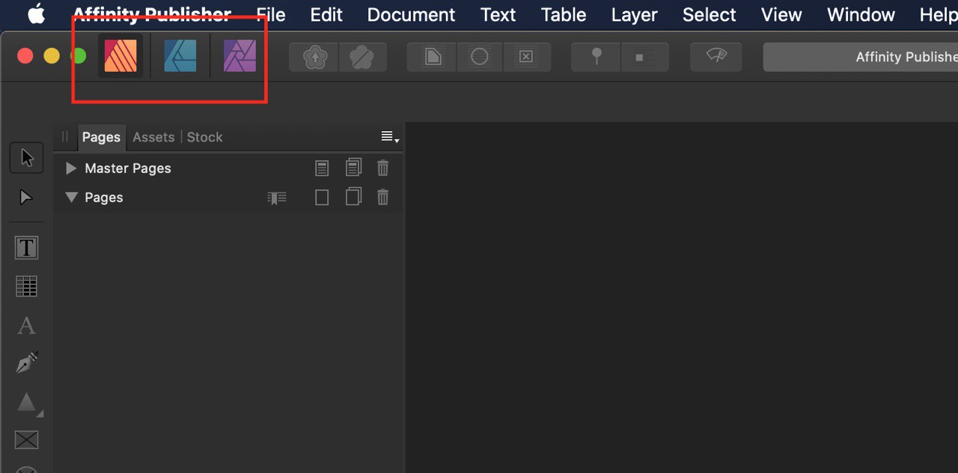Screen dimensions: 958x473
Task: Switch to the Pages tab
Action: 101,137
